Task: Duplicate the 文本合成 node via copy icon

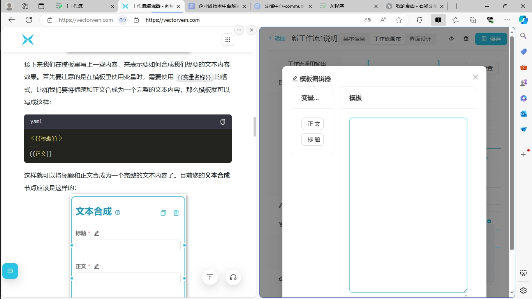Action: [163, 213]
